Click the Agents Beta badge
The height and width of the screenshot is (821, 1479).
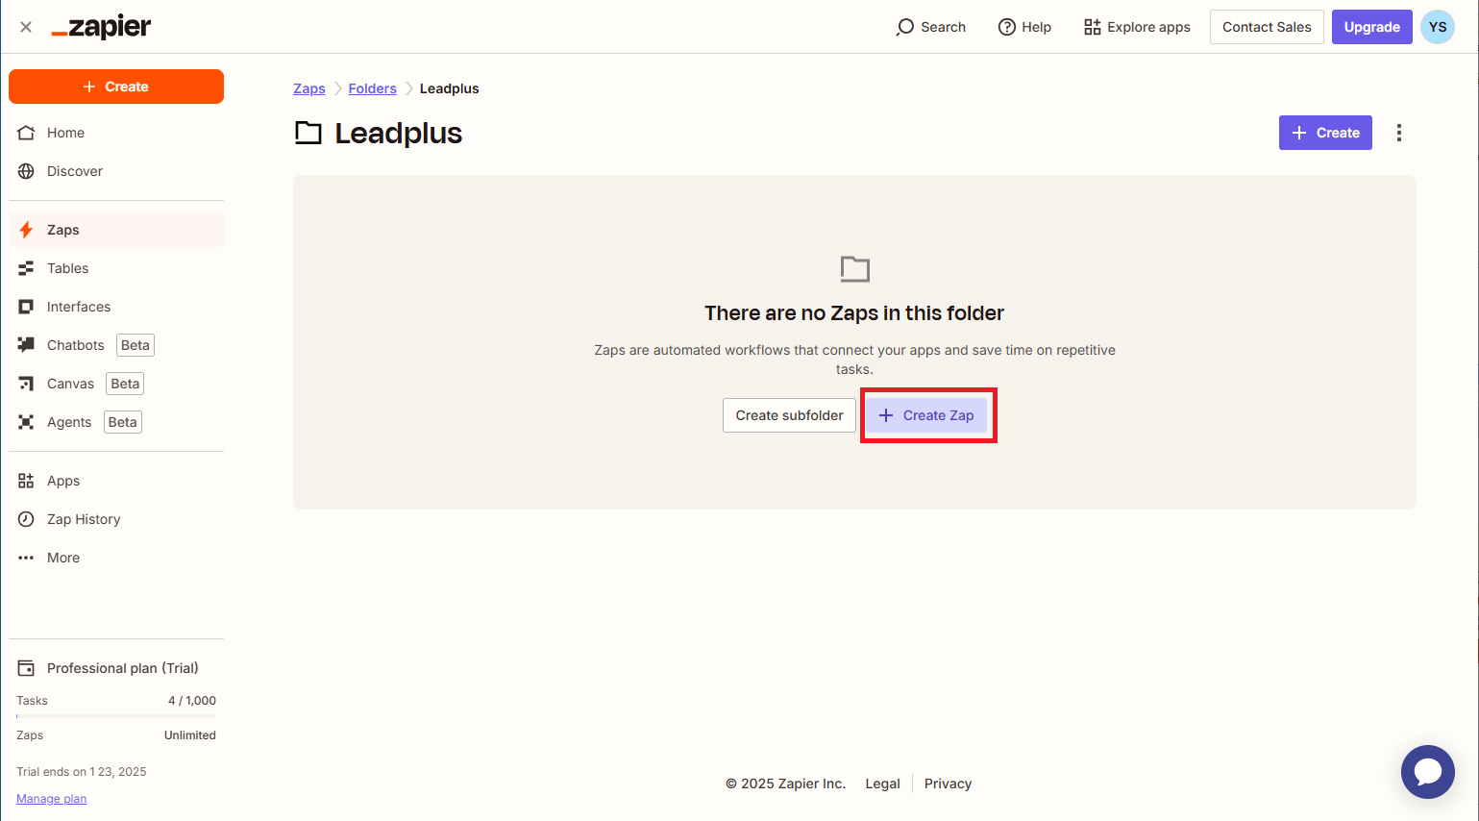click(123, 422)
